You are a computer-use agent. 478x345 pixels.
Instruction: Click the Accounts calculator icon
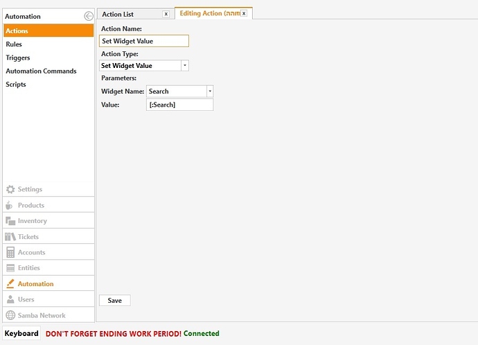click(x=10, y=253)
